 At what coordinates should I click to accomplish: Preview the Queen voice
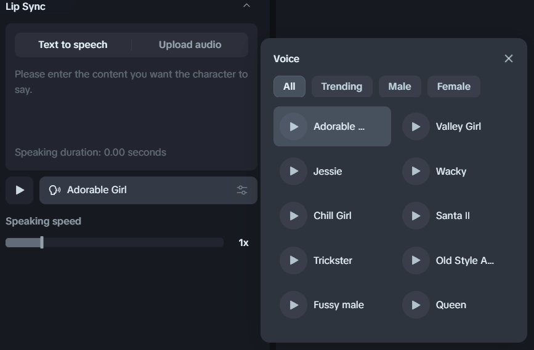pos(416,304)
